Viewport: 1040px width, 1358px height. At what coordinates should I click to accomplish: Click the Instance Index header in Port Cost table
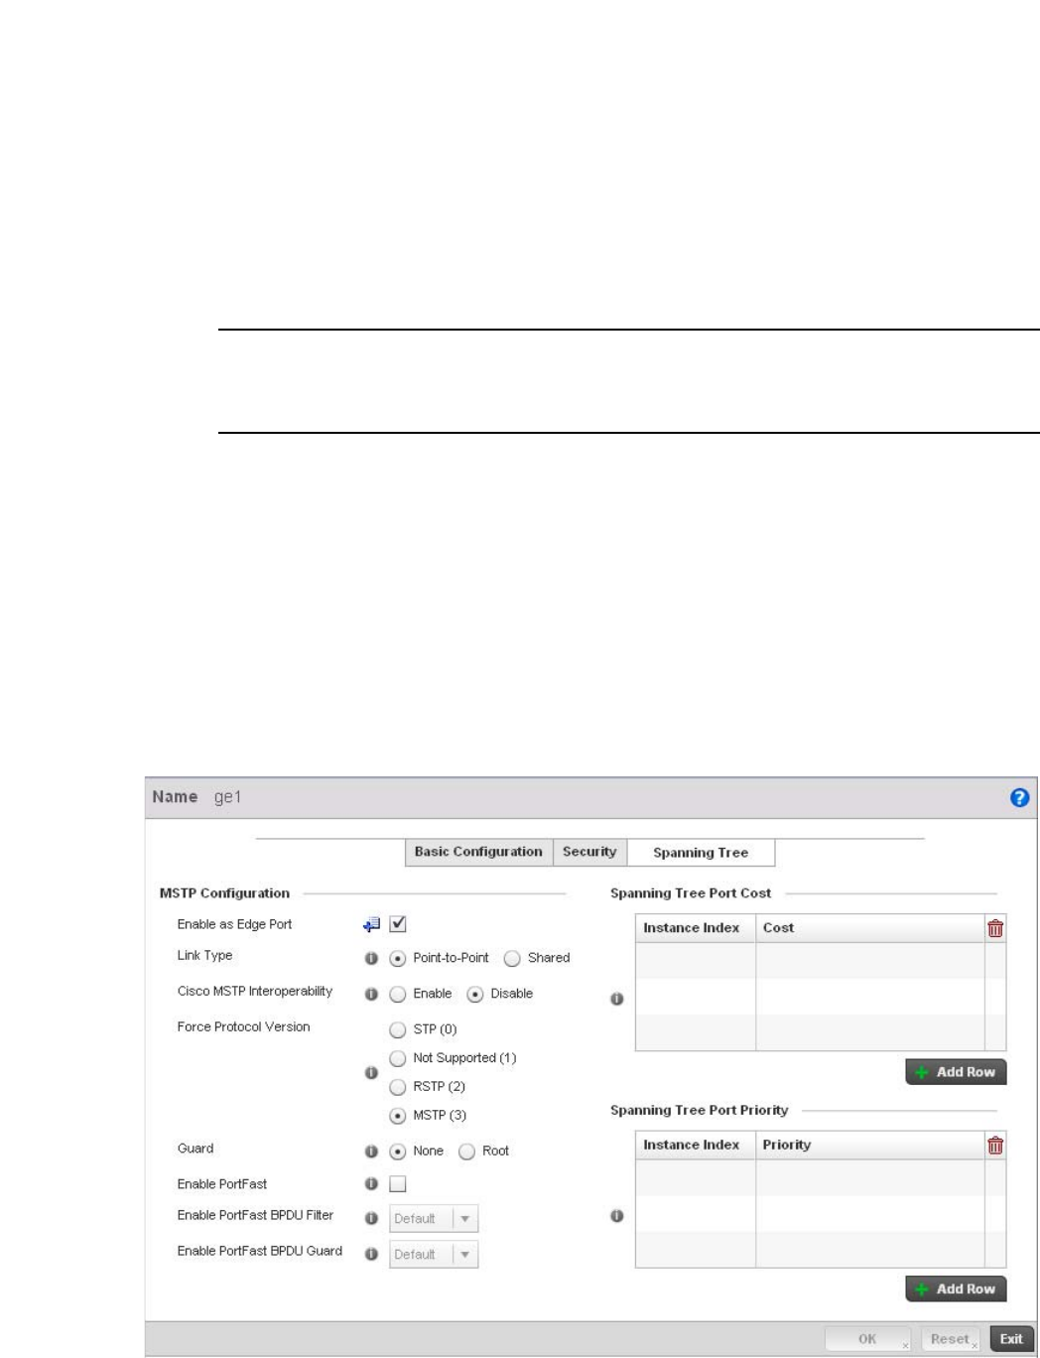click(695, 928)
